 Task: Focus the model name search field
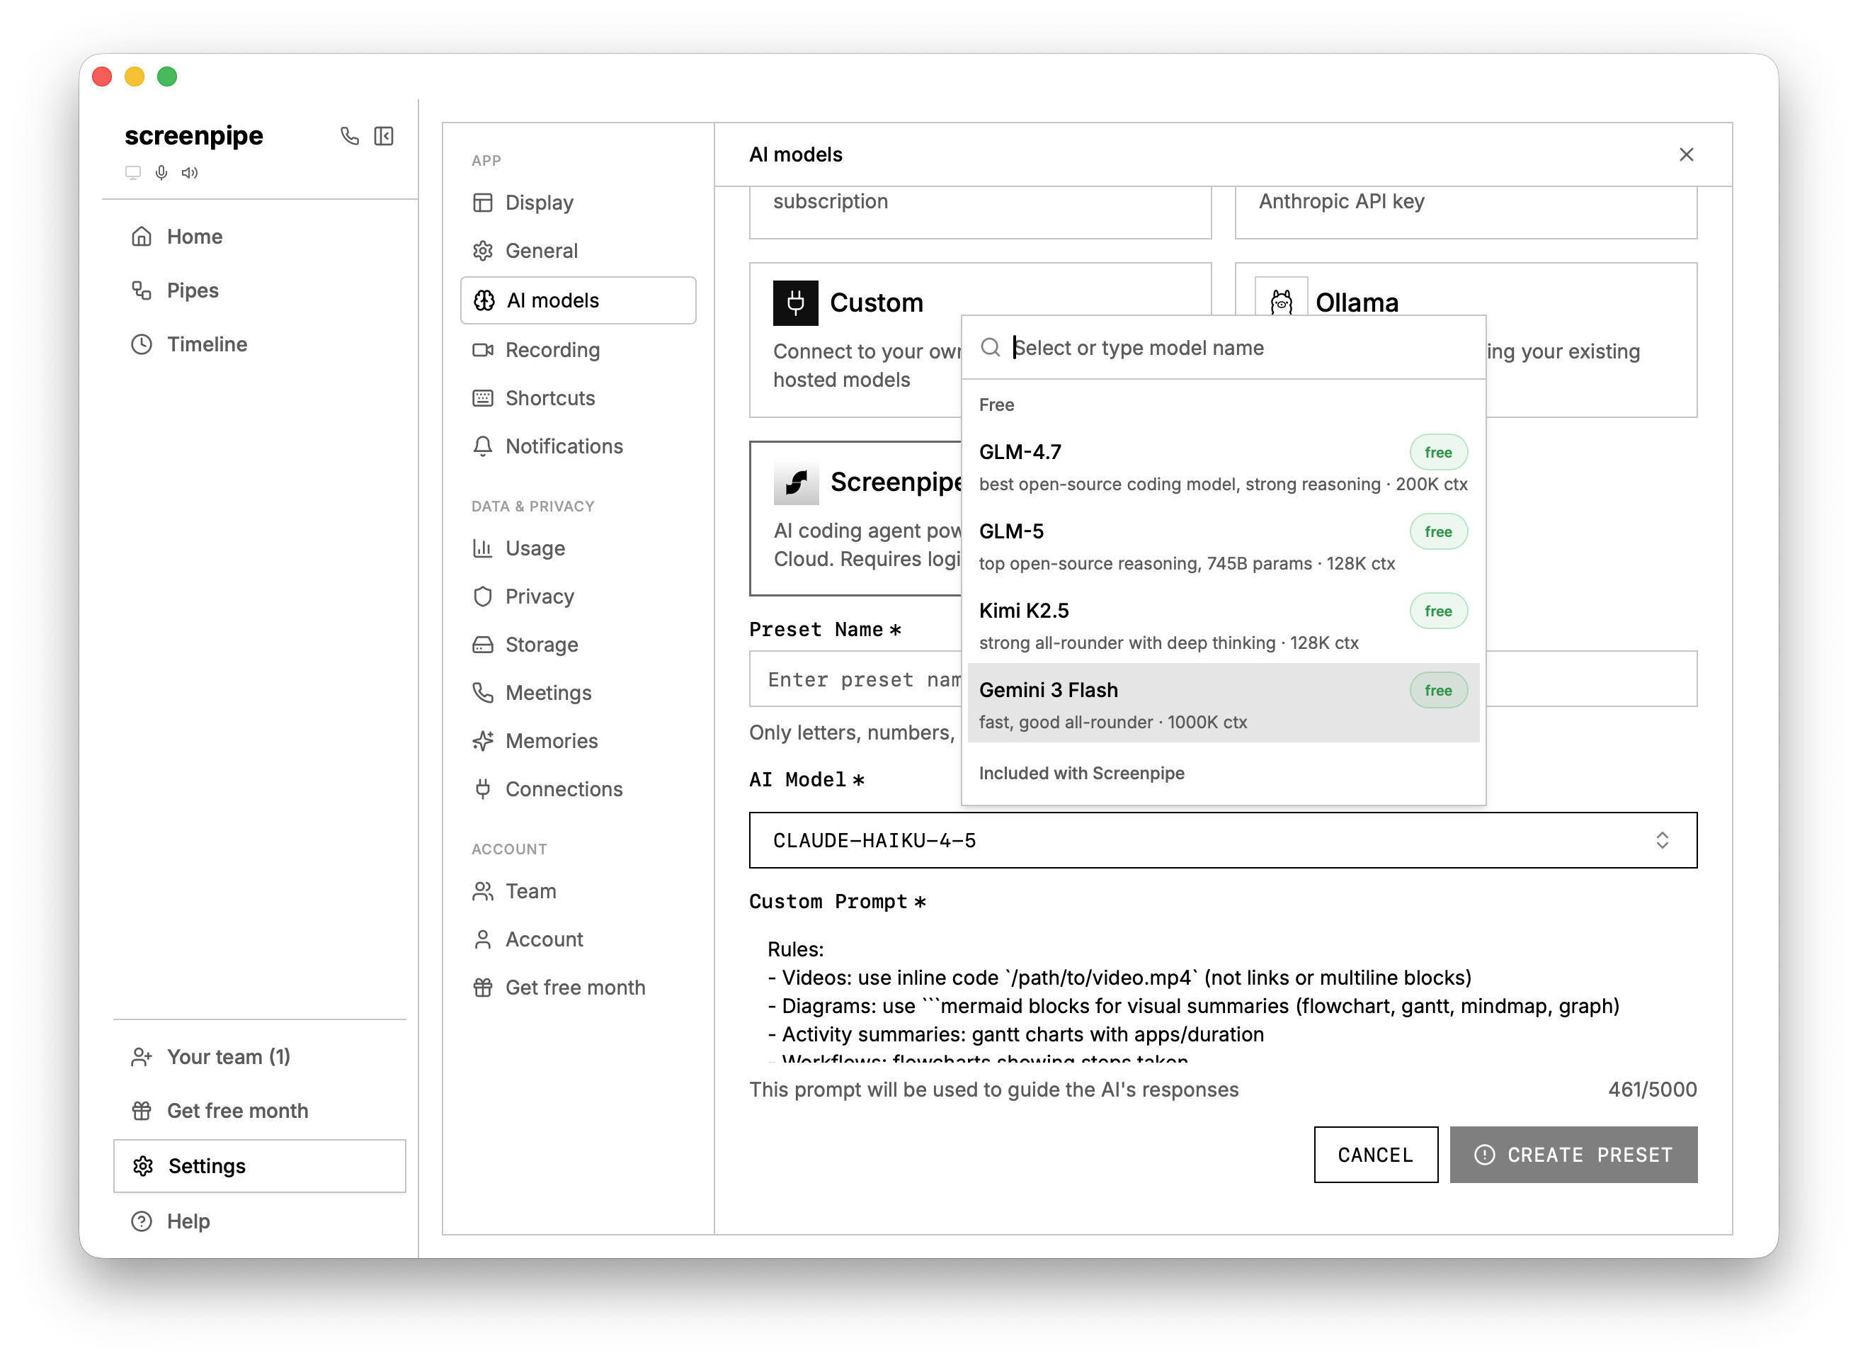(1237, 347)
